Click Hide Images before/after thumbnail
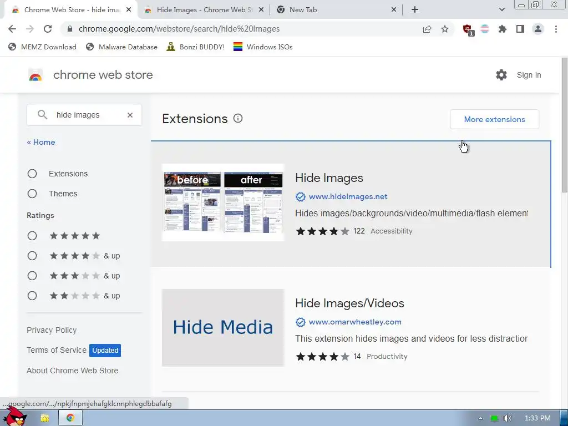 [x=223, y=202]
